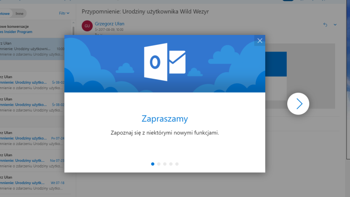Open selected message from 10:00
Screen dimensions: 350x197
[x=32, y=49]
